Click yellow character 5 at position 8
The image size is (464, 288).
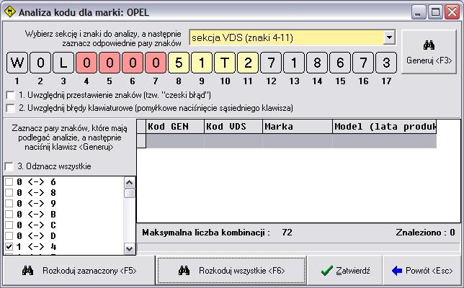(179, 63)
